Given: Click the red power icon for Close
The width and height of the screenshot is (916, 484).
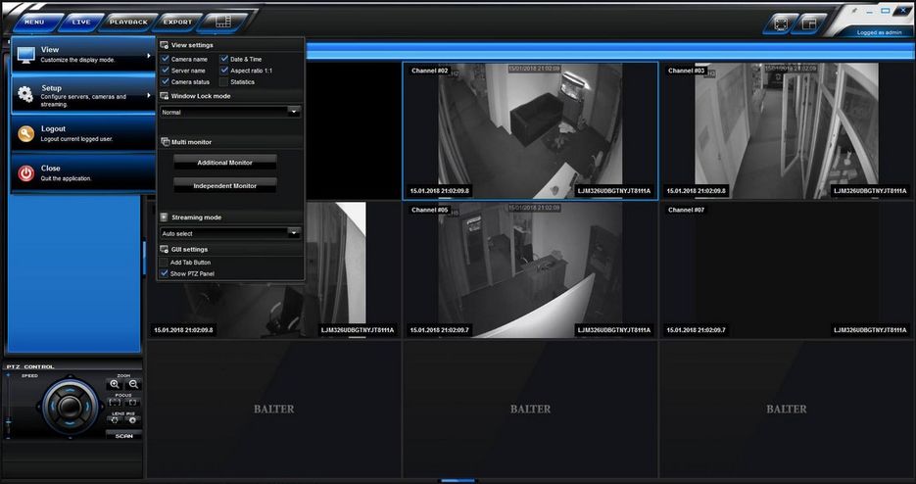Looking at the screenshot, I should click(26, 173).
